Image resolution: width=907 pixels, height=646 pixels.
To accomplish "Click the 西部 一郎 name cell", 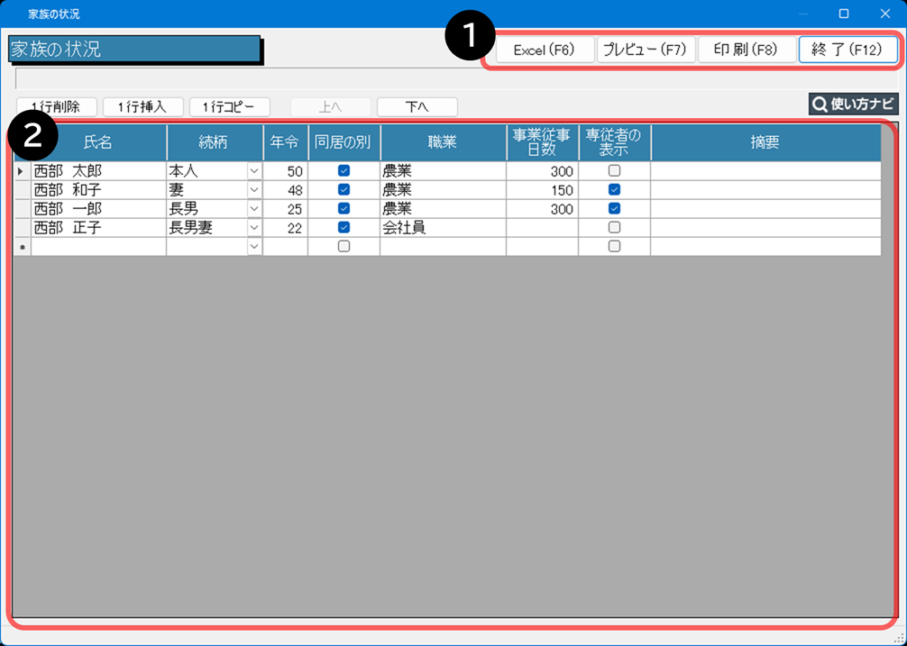I will pos(98,209).
